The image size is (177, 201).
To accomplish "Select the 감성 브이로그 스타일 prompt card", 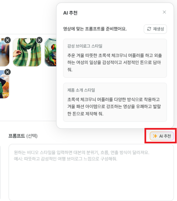I will 115,58.
